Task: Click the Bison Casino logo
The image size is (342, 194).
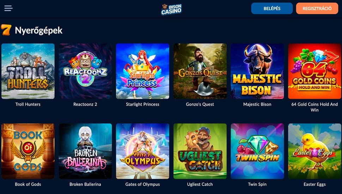Action: (x=171, y=9)
